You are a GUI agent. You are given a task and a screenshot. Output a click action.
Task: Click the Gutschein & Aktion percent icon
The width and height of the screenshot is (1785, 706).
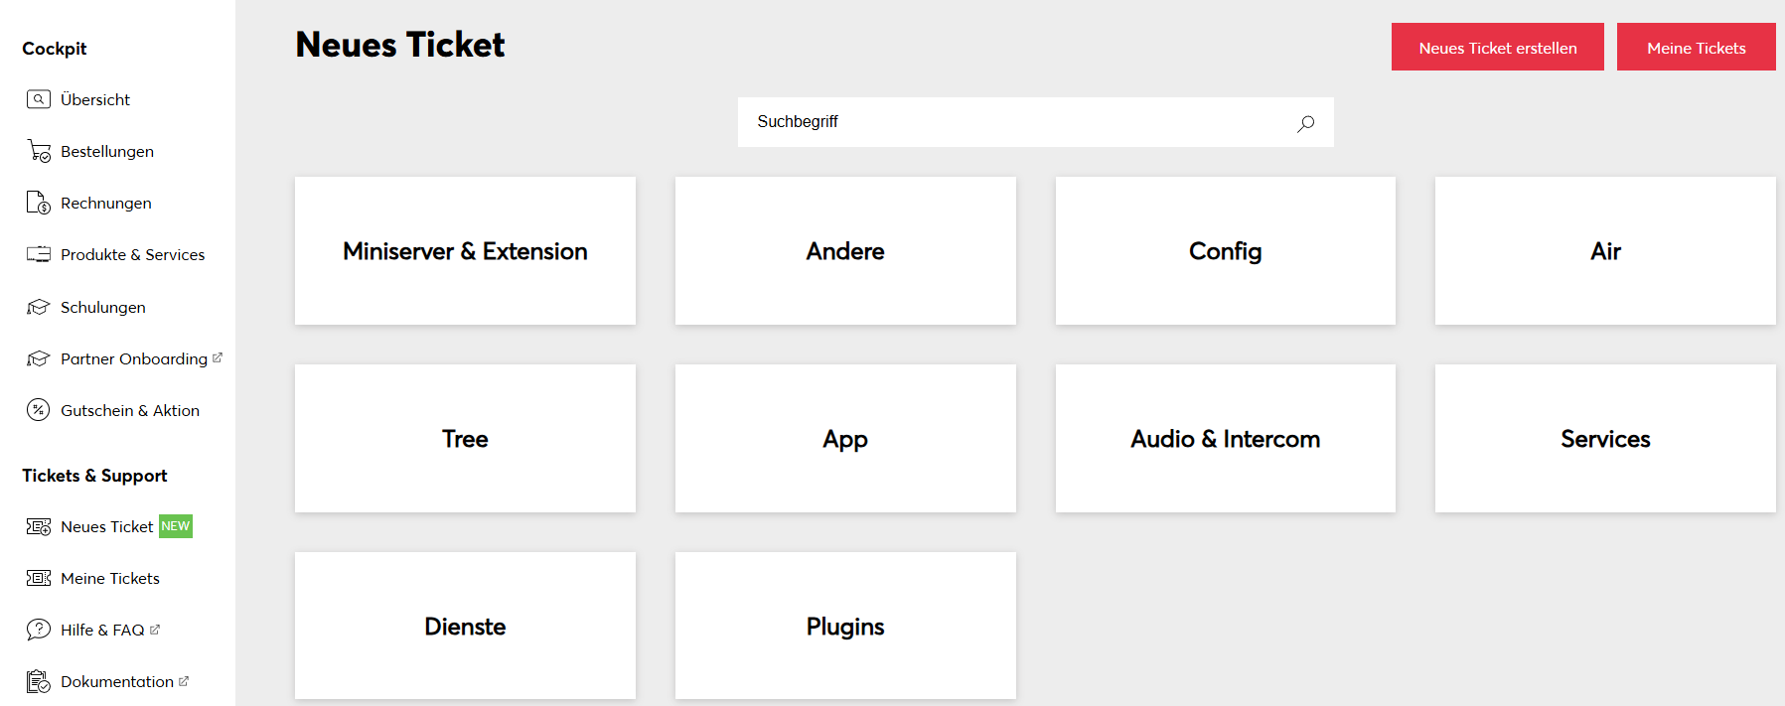point(38,410)
